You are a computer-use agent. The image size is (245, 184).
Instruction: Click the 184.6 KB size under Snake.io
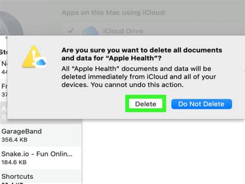point(14,162)
